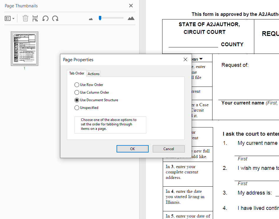Click the page layout icon beside trash

click(x=35, y=18)
